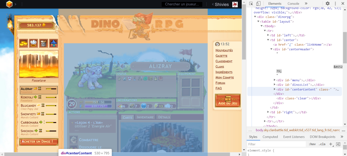This screenshot has height=156, width=347.
Task: Expand the td id="left" node
Action: pos(268,35)
